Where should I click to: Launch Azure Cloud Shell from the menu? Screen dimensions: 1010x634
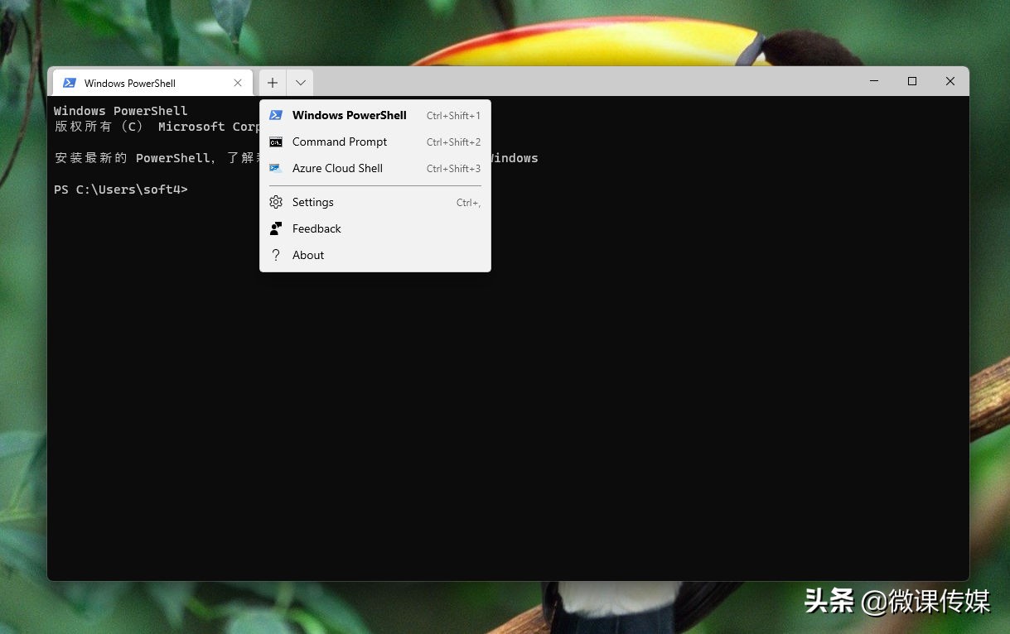pyautogui.click(x=337, y=168)
